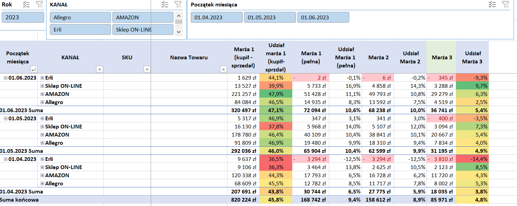Toggle the 01.05.2023 month slicer button
517x206 pixels.
click(x=270, y=17)
